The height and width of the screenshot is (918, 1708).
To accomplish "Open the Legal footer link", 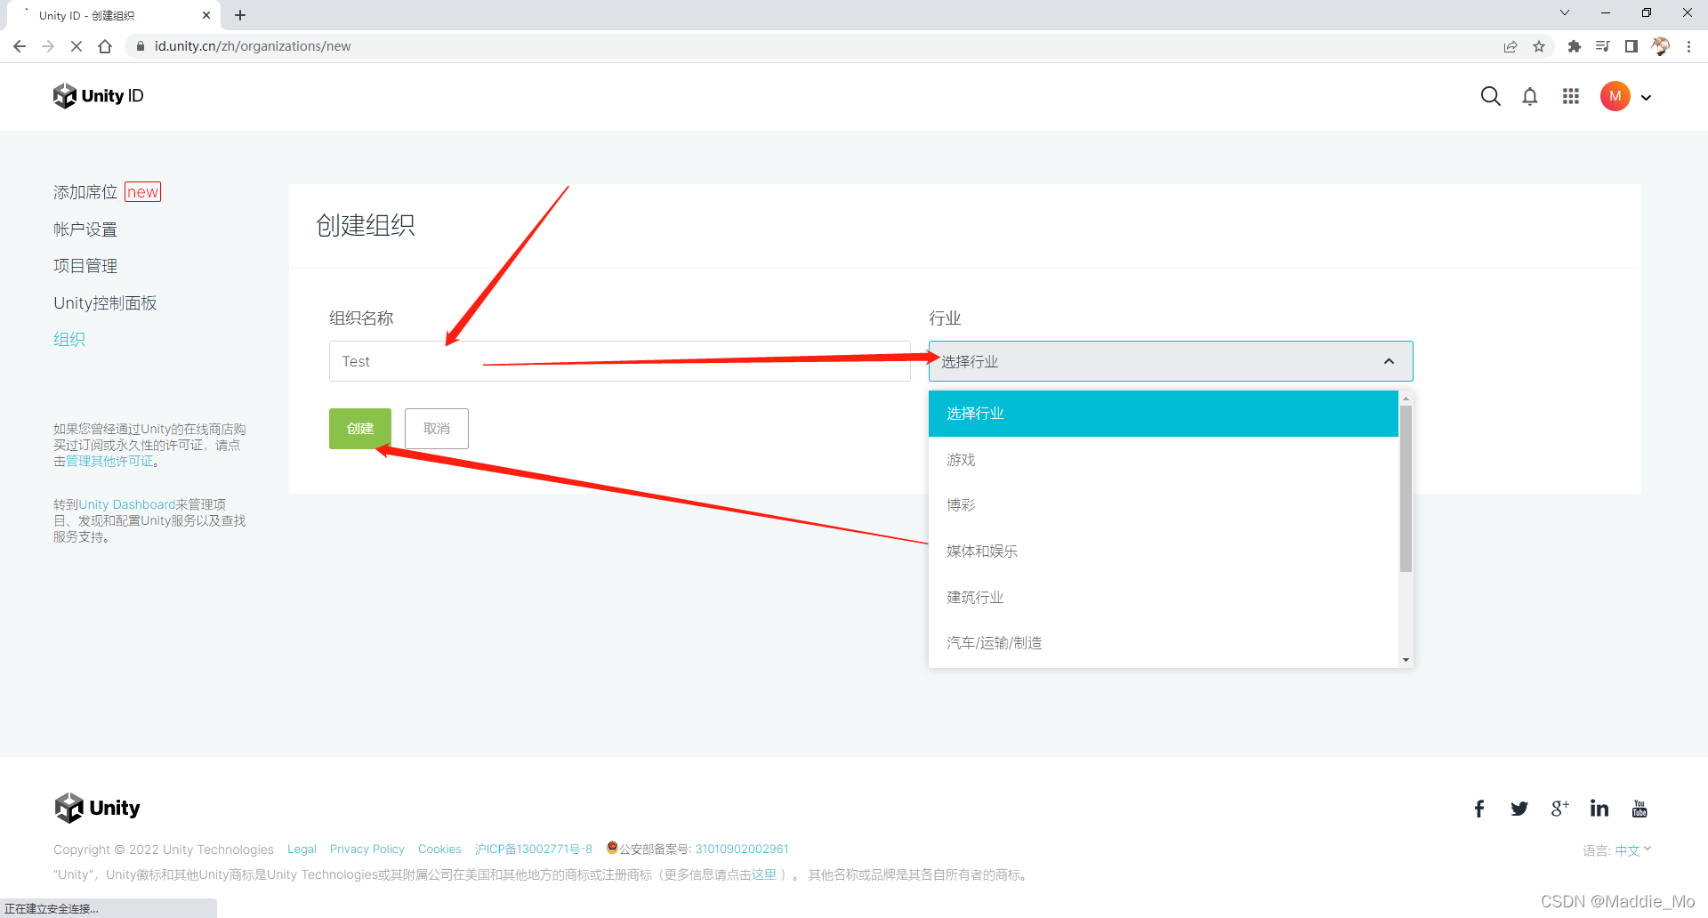I will (302, 850).
